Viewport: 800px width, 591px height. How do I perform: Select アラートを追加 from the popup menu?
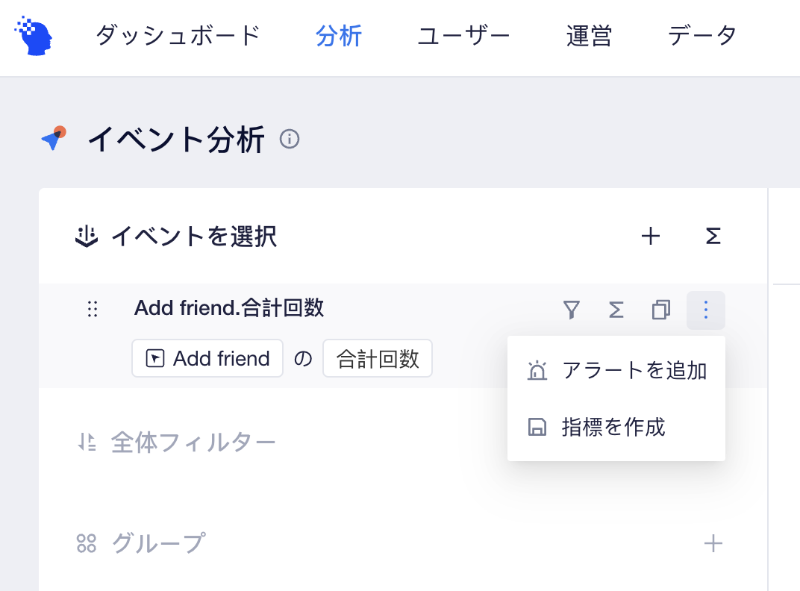tap(616, 371)
